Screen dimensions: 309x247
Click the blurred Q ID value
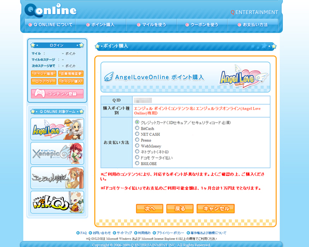(143, 100)
